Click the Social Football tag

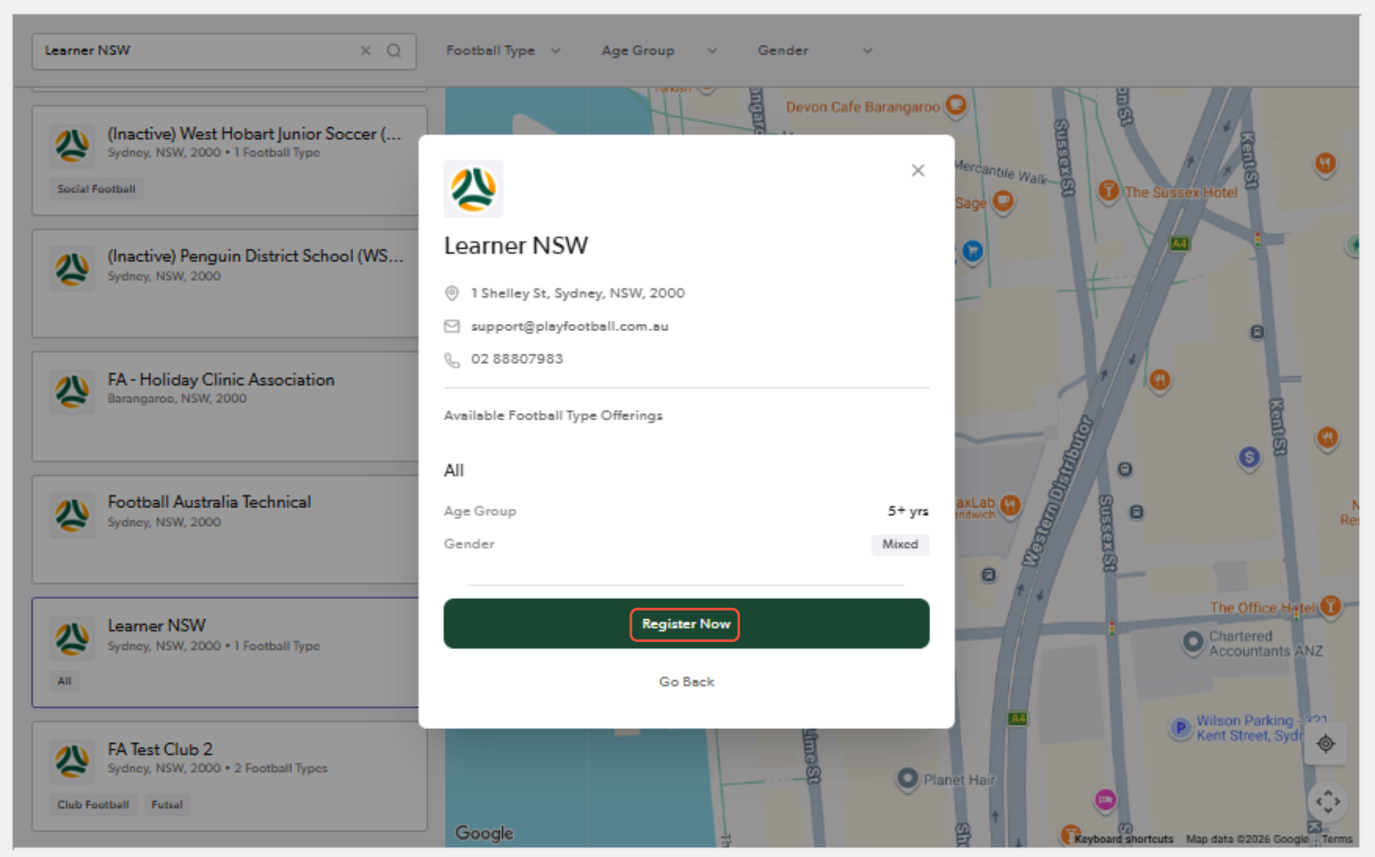(x=96, y=189)
